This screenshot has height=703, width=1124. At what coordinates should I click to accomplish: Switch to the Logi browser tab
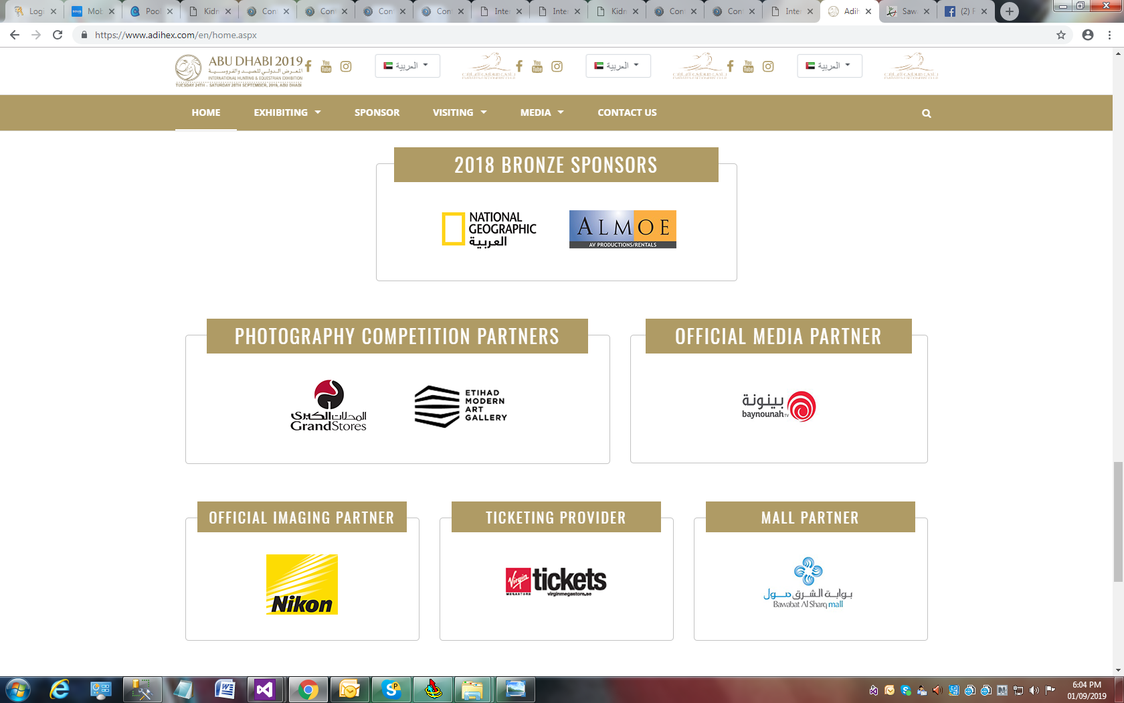(x=33, y=11)
